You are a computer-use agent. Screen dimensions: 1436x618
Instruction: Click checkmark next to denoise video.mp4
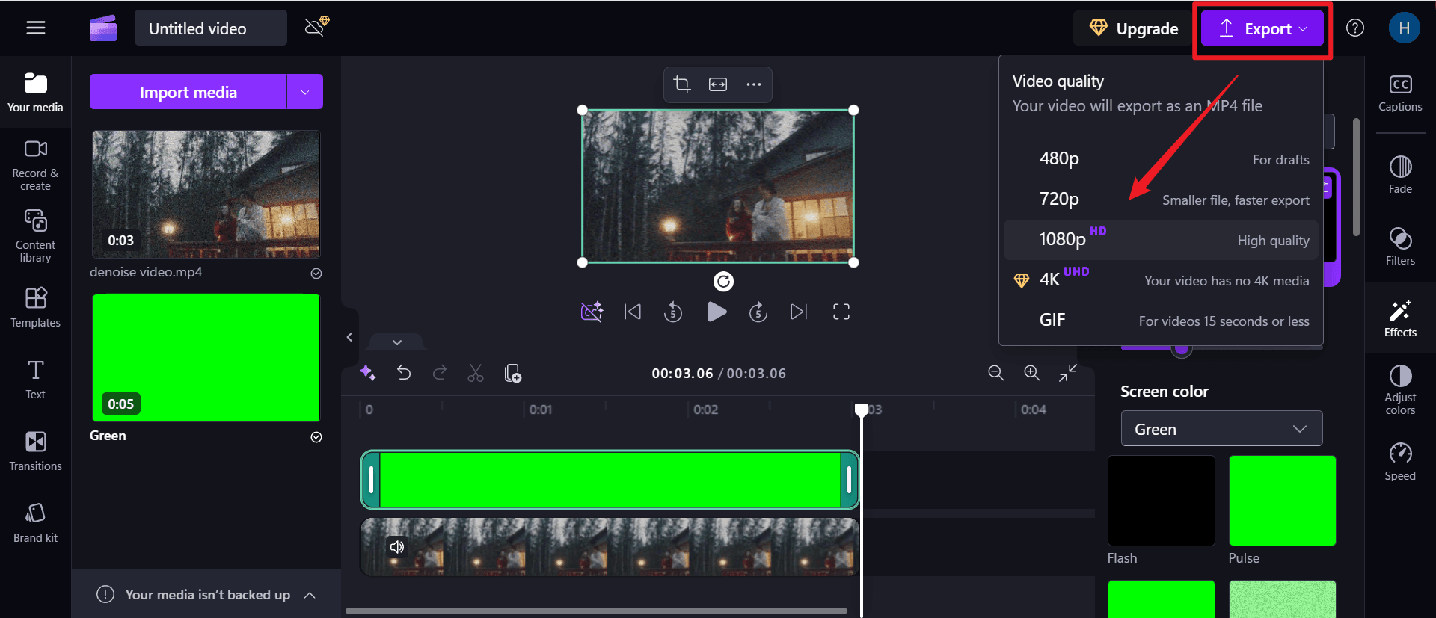pyautogui.click(x=316, y=274)
